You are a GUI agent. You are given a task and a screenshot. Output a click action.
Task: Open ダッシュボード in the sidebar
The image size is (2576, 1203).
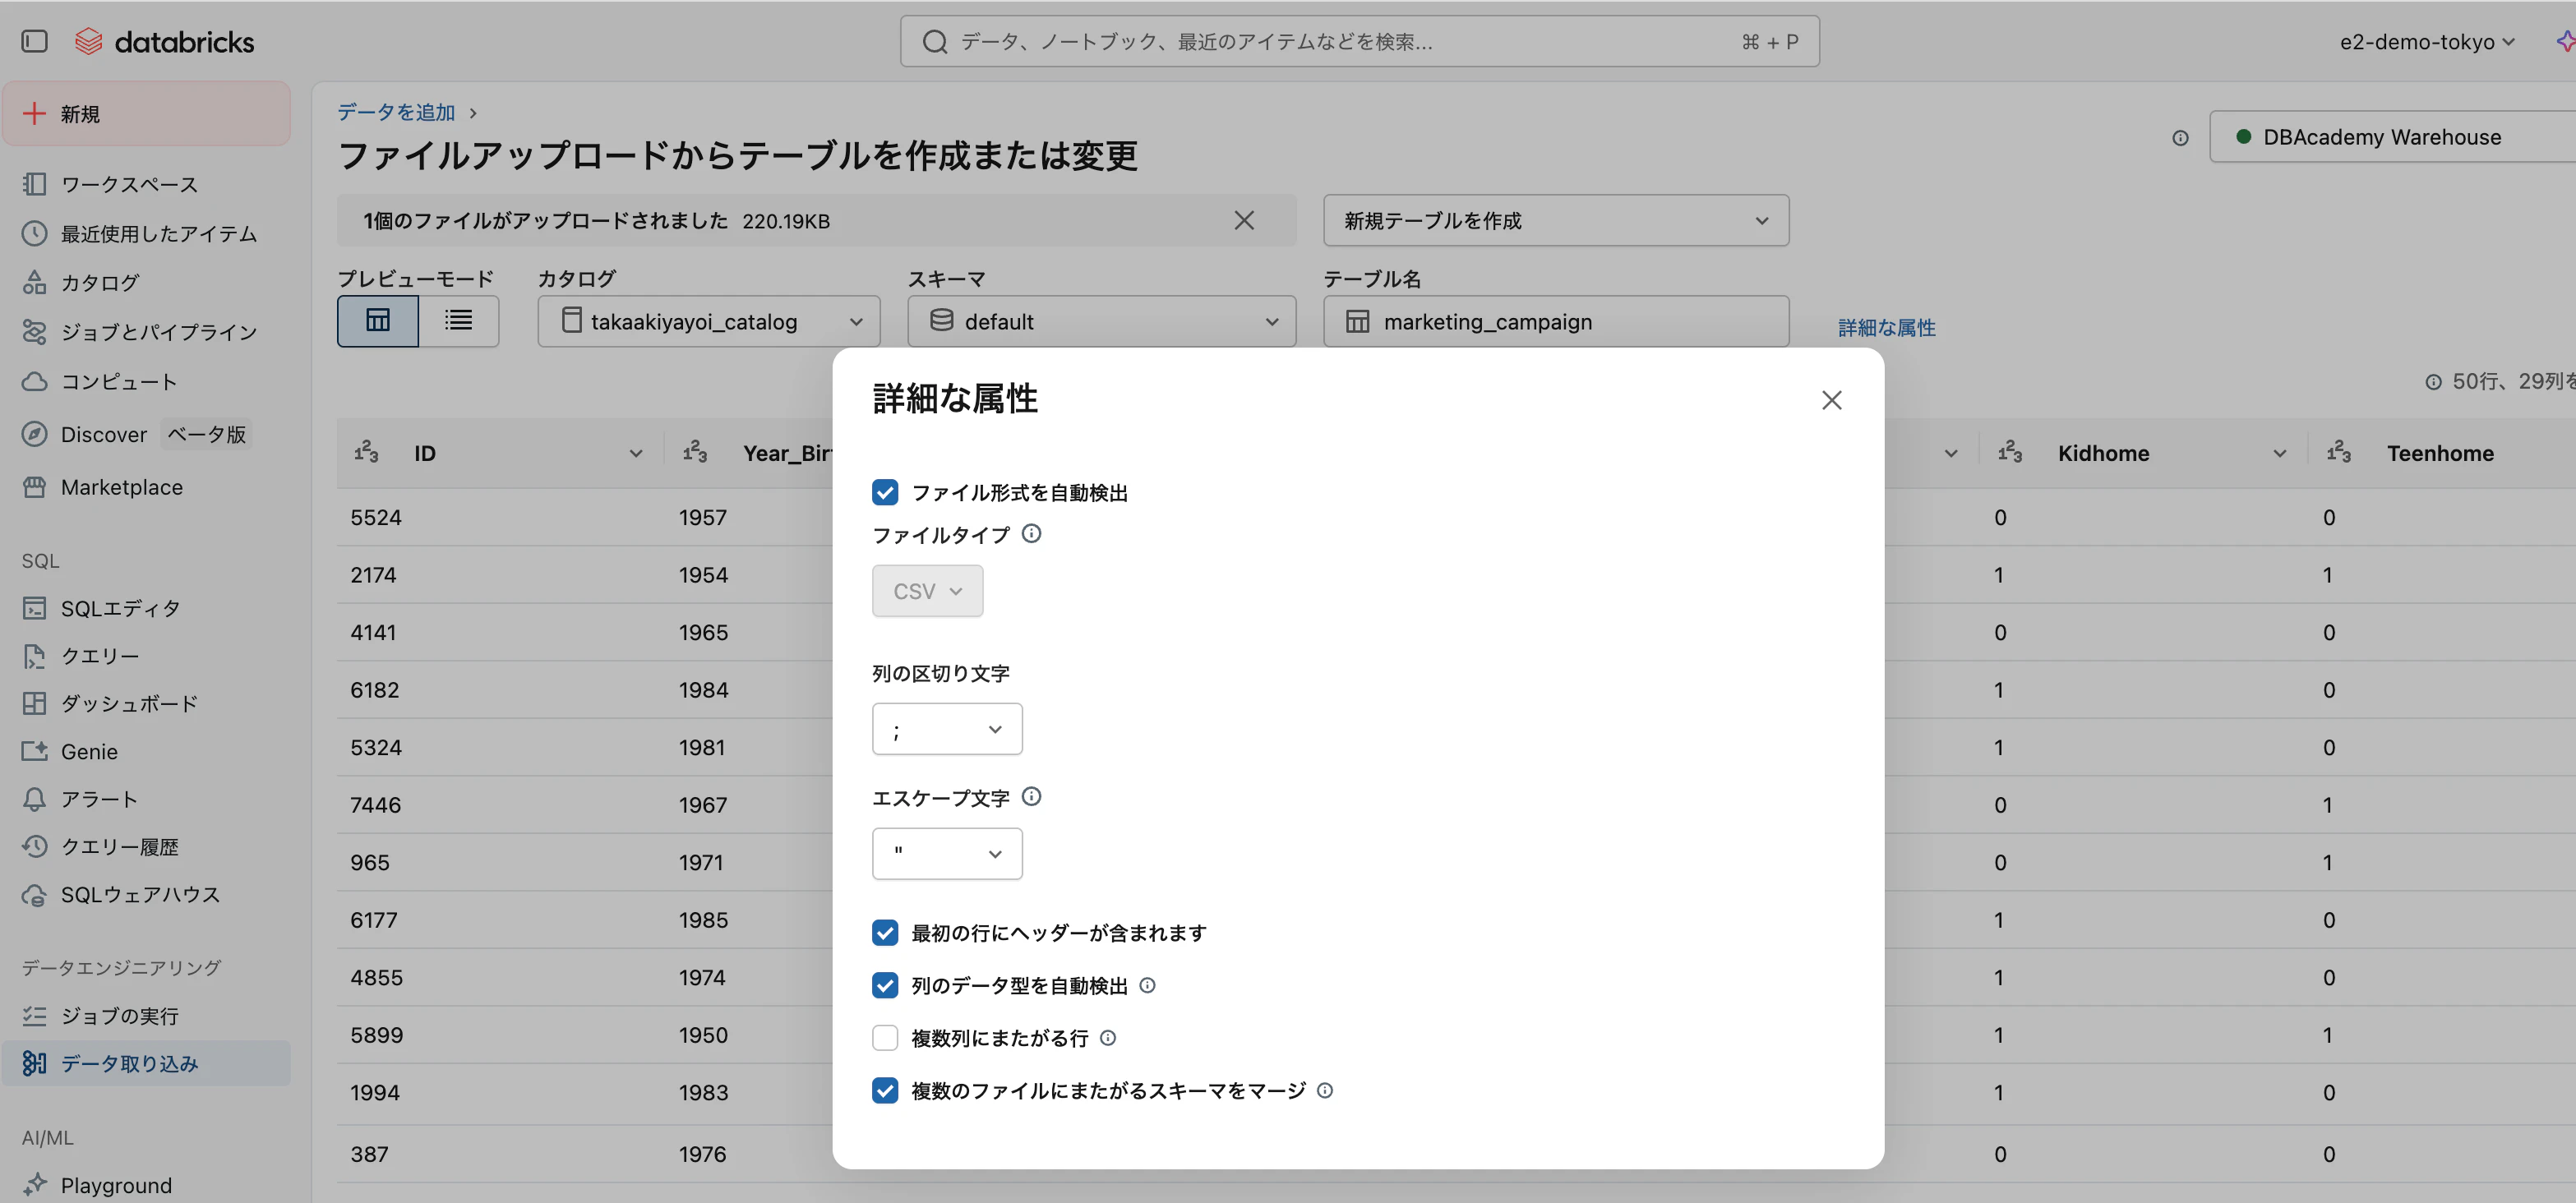tap(146, 703)
